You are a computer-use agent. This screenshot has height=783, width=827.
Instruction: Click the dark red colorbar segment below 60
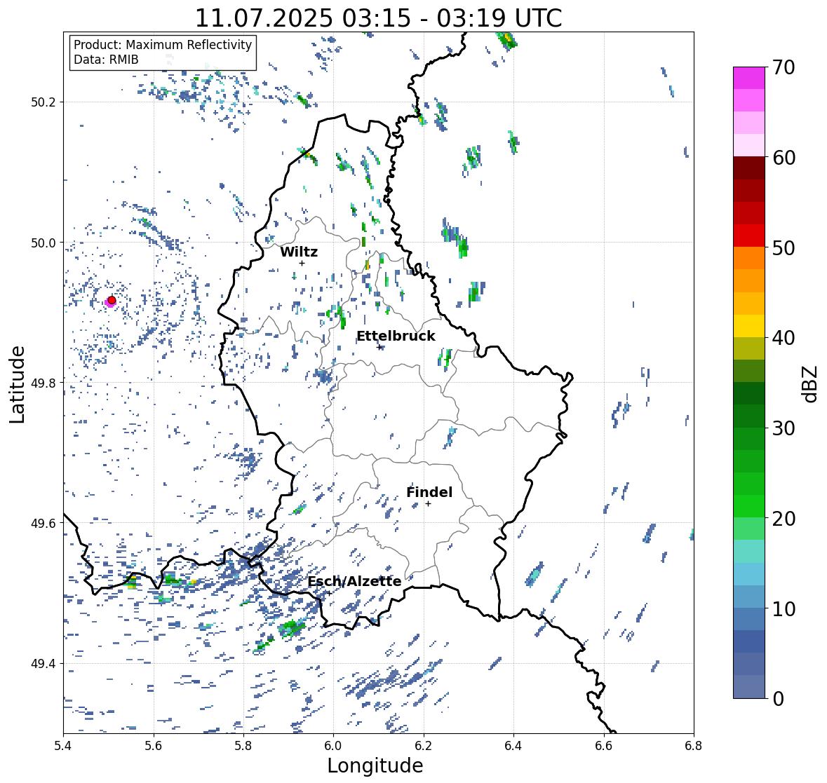[749, 168]
